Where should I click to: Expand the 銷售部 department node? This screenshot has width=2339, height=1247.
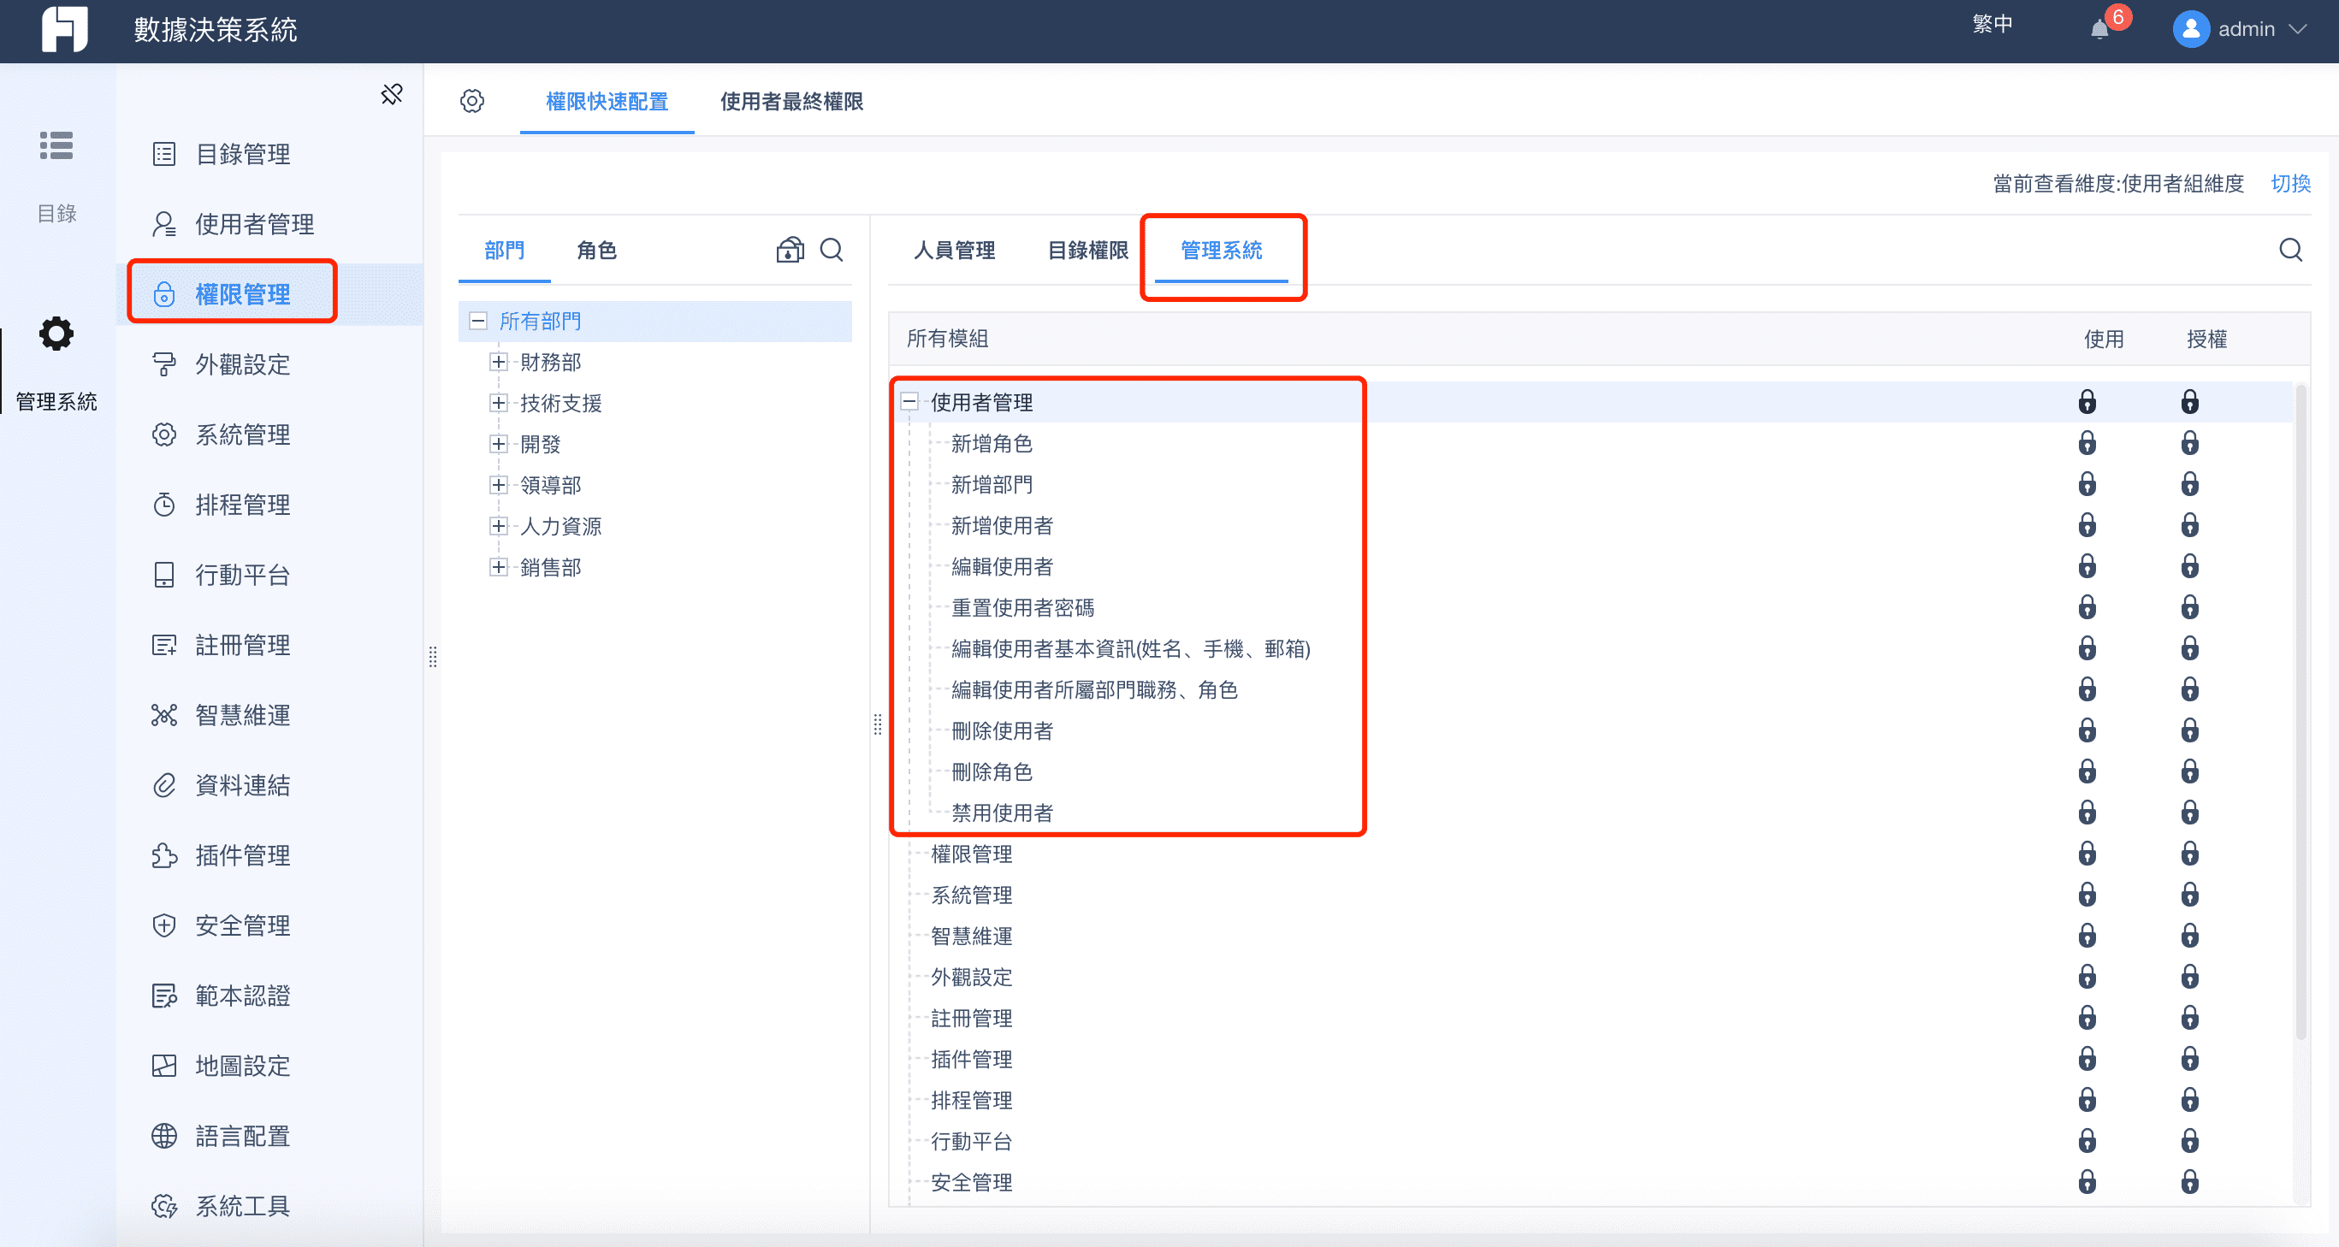(498, 567)
